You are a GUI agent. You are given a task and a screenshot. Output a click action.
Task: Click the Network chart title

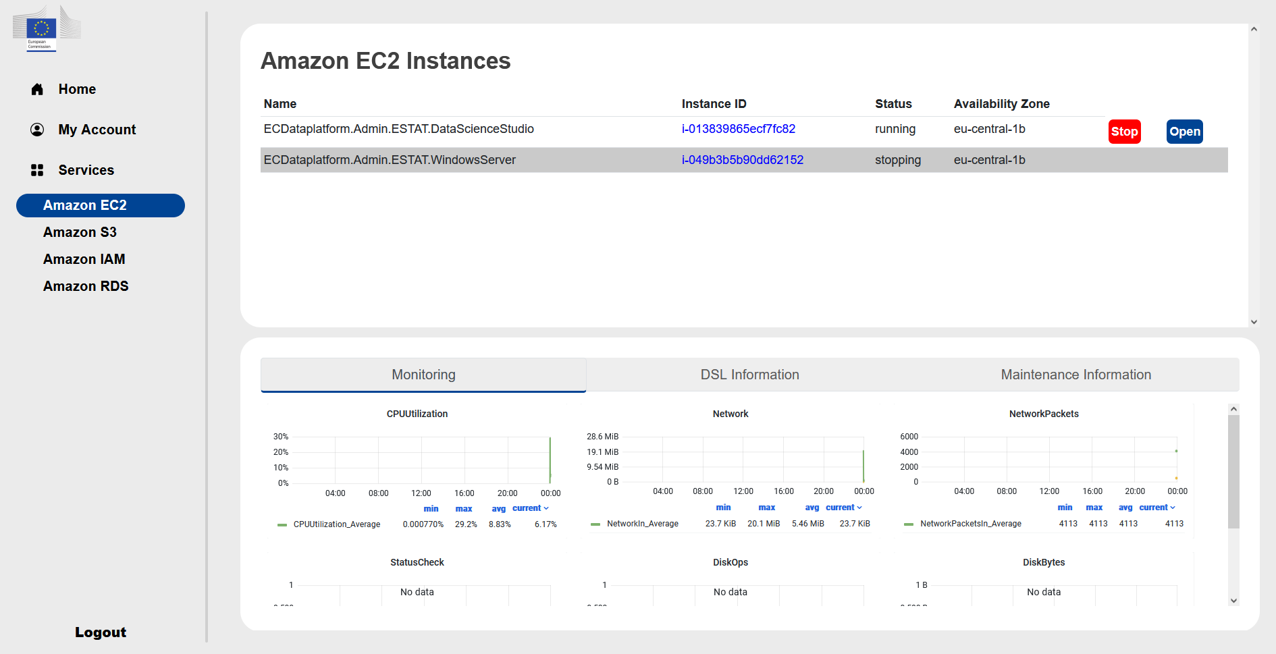tap(730, 414)
